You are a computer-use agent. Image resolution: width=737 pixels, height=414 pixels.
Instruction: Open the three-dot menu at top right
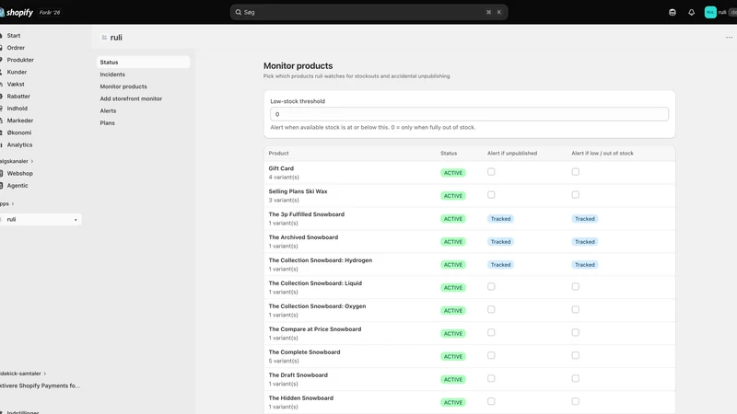(x=729, y=38)
